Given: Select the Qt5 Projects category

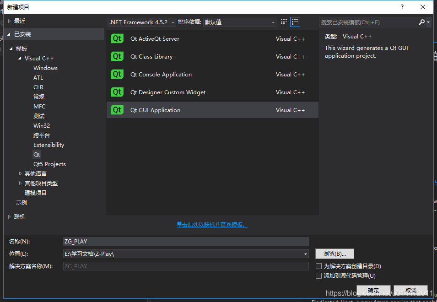Looking at the screenshot, I should (x=49, y=164).
